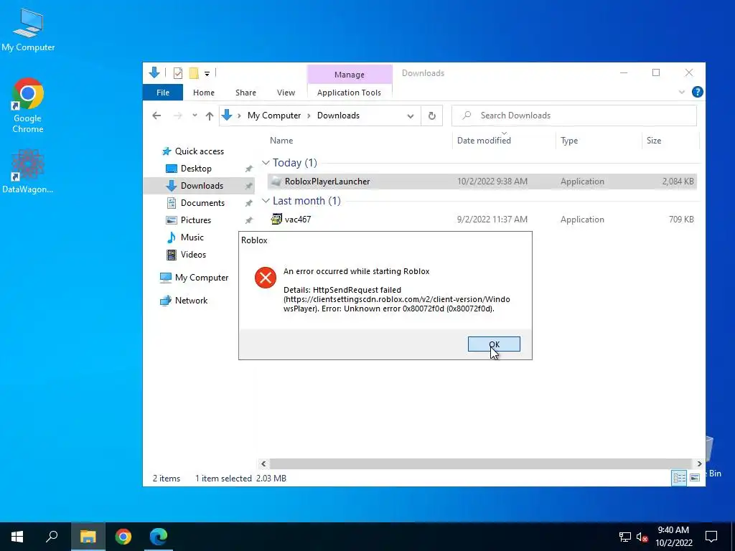Click the Search Downloads field
The height and width of the screenshot is (551, 735).
[574, 116]
